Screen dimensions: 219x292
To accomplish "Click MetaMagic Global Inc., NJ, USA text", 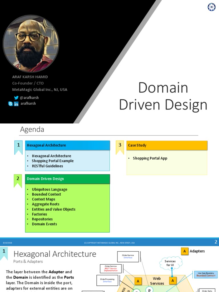I will click(x=40, y=90).
